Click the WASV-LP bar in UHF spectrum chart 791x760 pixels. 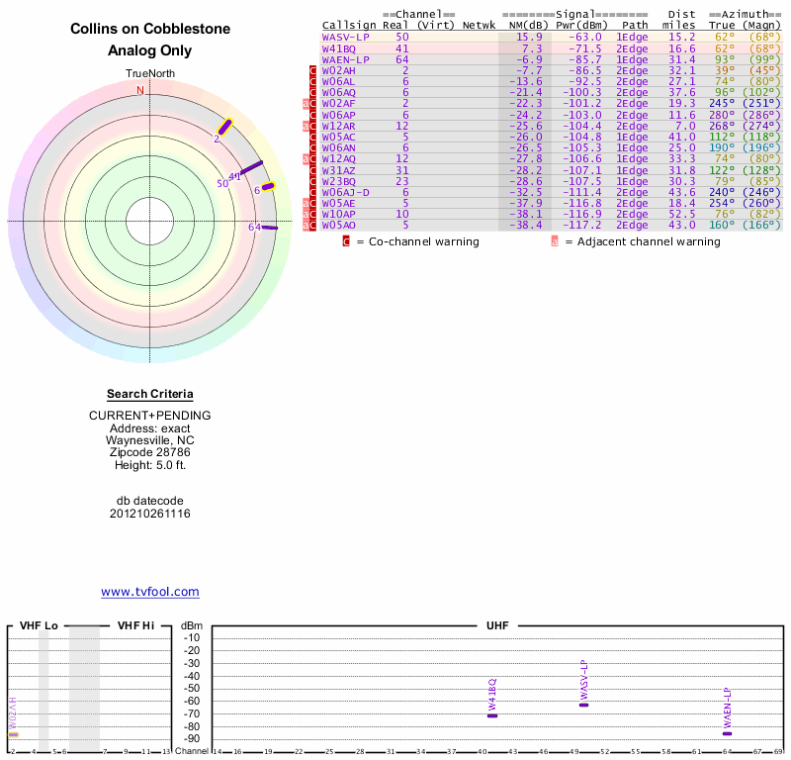pyautogui.click(x=583, y=705)
